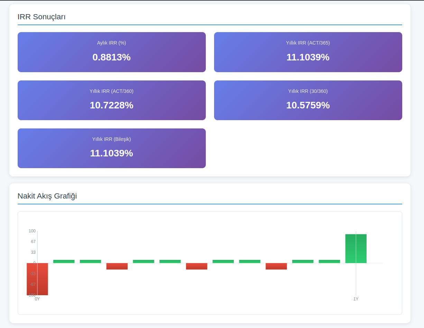
Task: Click the middle small red bar in chart
Action: pos(196,266)
